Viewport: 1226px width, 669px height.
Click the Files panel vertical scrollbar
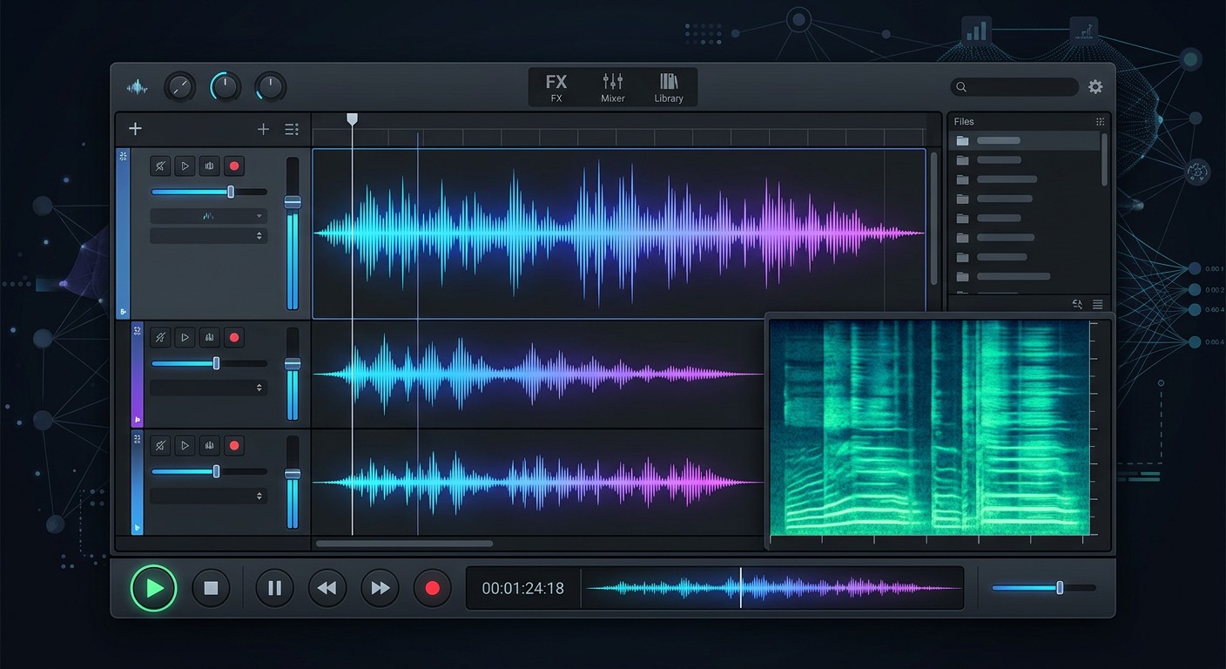point(1105,159)
